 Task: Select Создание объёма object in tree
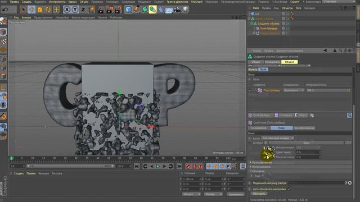tap(268, 24)
